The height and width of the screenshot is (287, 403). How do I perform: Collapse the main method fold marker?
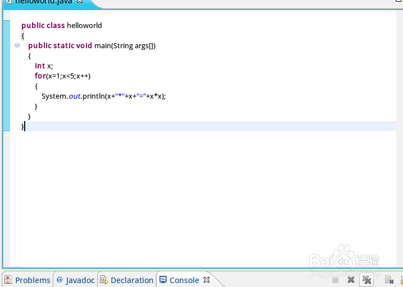(x=17, y=45)
